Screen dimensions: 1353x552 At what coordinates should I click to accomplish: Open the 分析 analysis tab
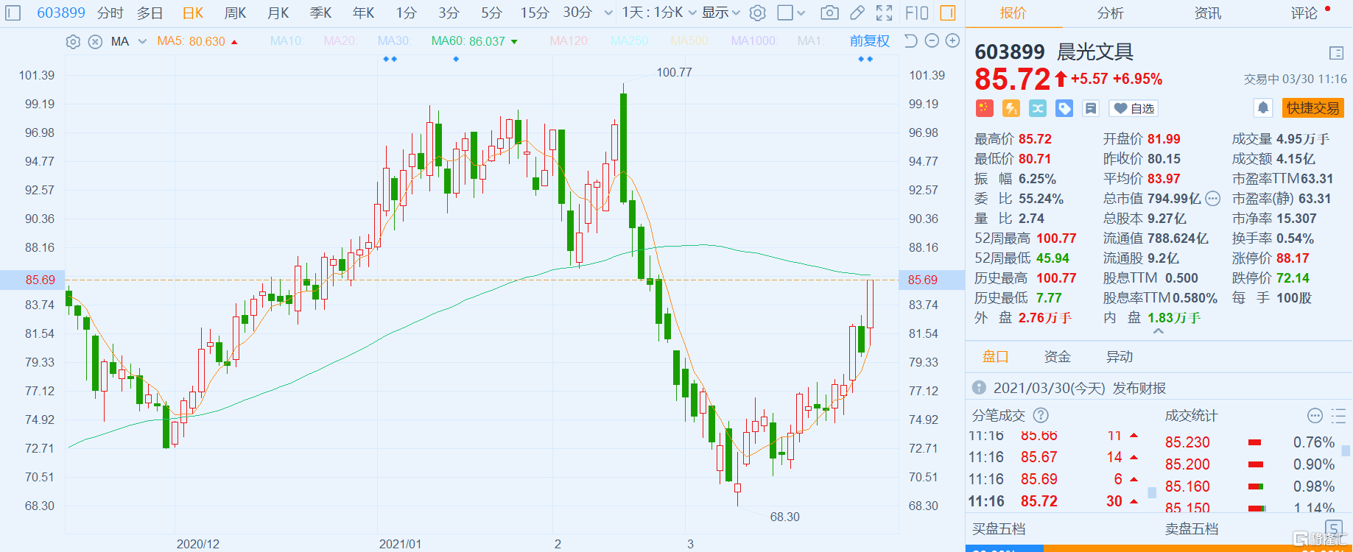[1110, 13]
